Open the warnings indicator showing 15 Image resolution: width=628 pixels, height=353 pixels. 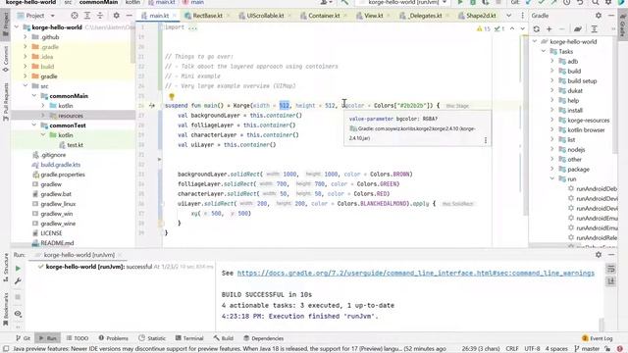pyautogui.click(x=484, y=28)
